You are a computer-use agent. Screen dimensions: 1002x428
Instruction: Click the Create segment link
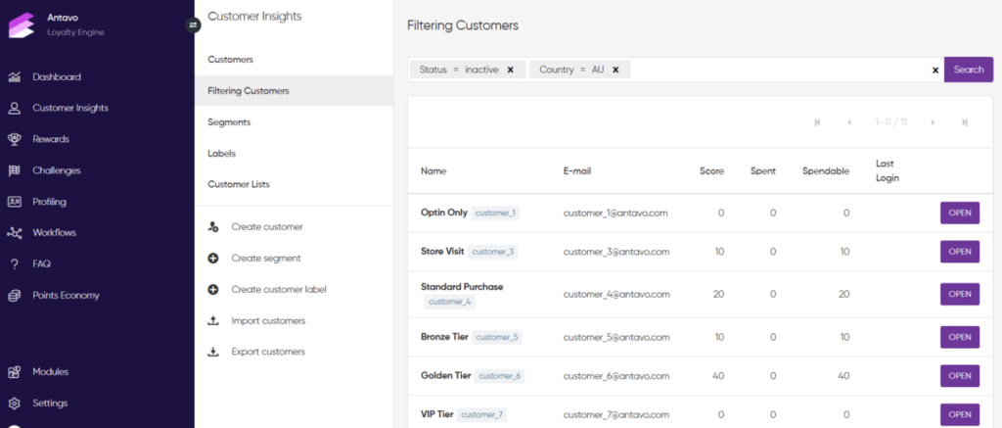(266, 259)
